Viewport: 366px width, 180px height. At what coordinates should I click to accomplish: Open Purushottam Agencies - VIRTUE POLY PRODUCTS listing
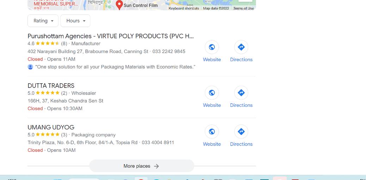pyautogui.click(x=111, y=36)
